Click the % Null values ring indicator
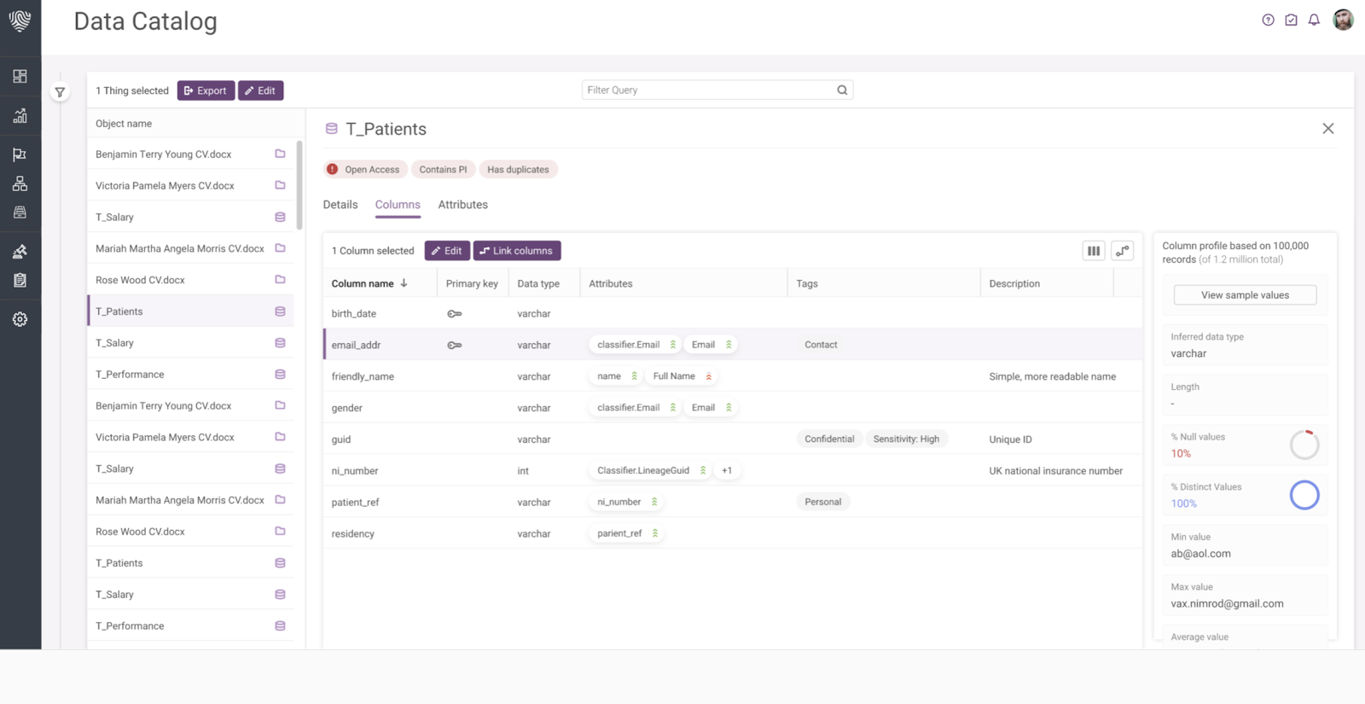The width and height of the screenshot is (1365, 704). pos(1304,445)
